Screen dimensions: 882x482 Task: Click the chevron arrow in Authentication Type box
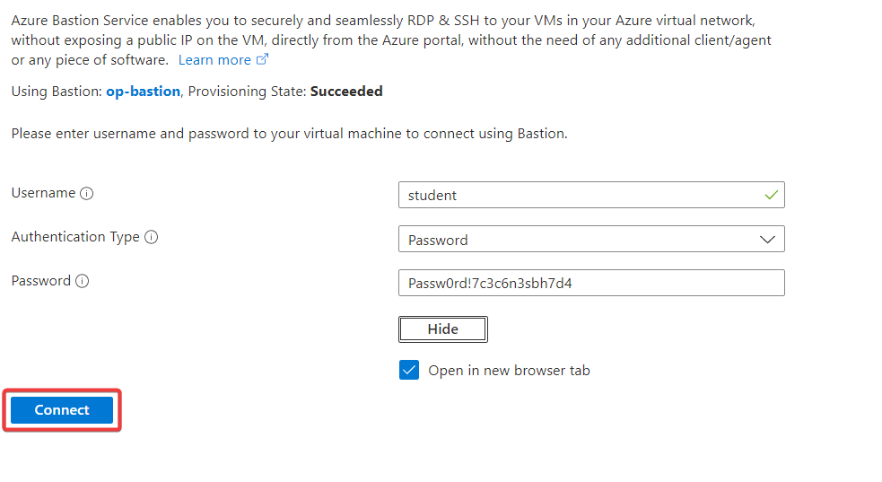click(x=767, y=240)
